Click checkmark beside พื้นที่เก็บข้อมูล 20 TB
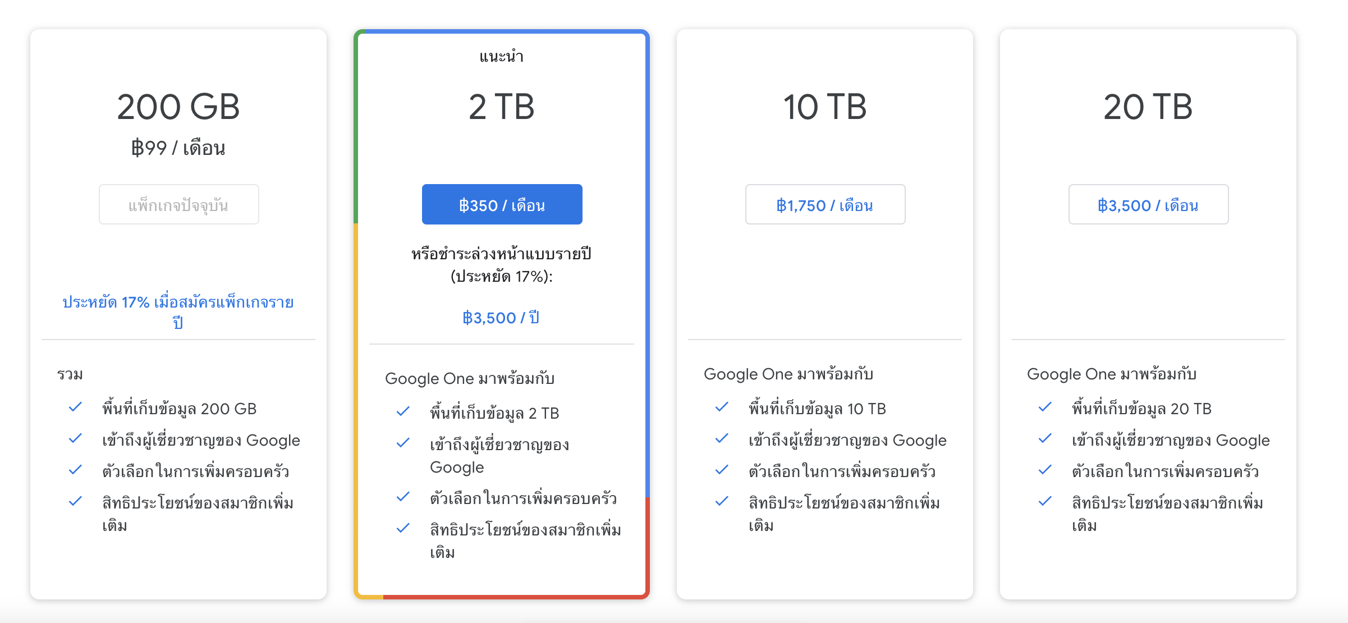This screenshot has width=1348, height=623. click(1045, 407)
